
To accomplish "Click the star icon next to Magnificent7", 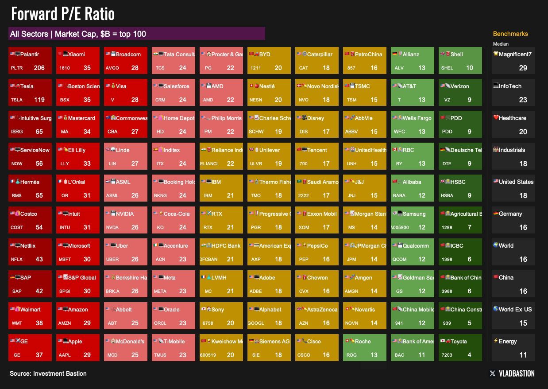I will pyautogui.click(x=496, y=54).
